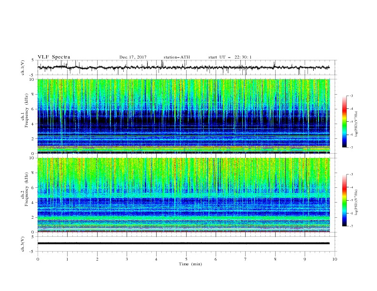
Task: Click the ch.3 (V) black trace band
Action: point(184,243)
